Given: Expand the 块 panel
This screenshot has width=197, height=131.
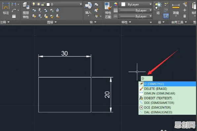Looking at the screenshot, I should [x=93, y=22].
